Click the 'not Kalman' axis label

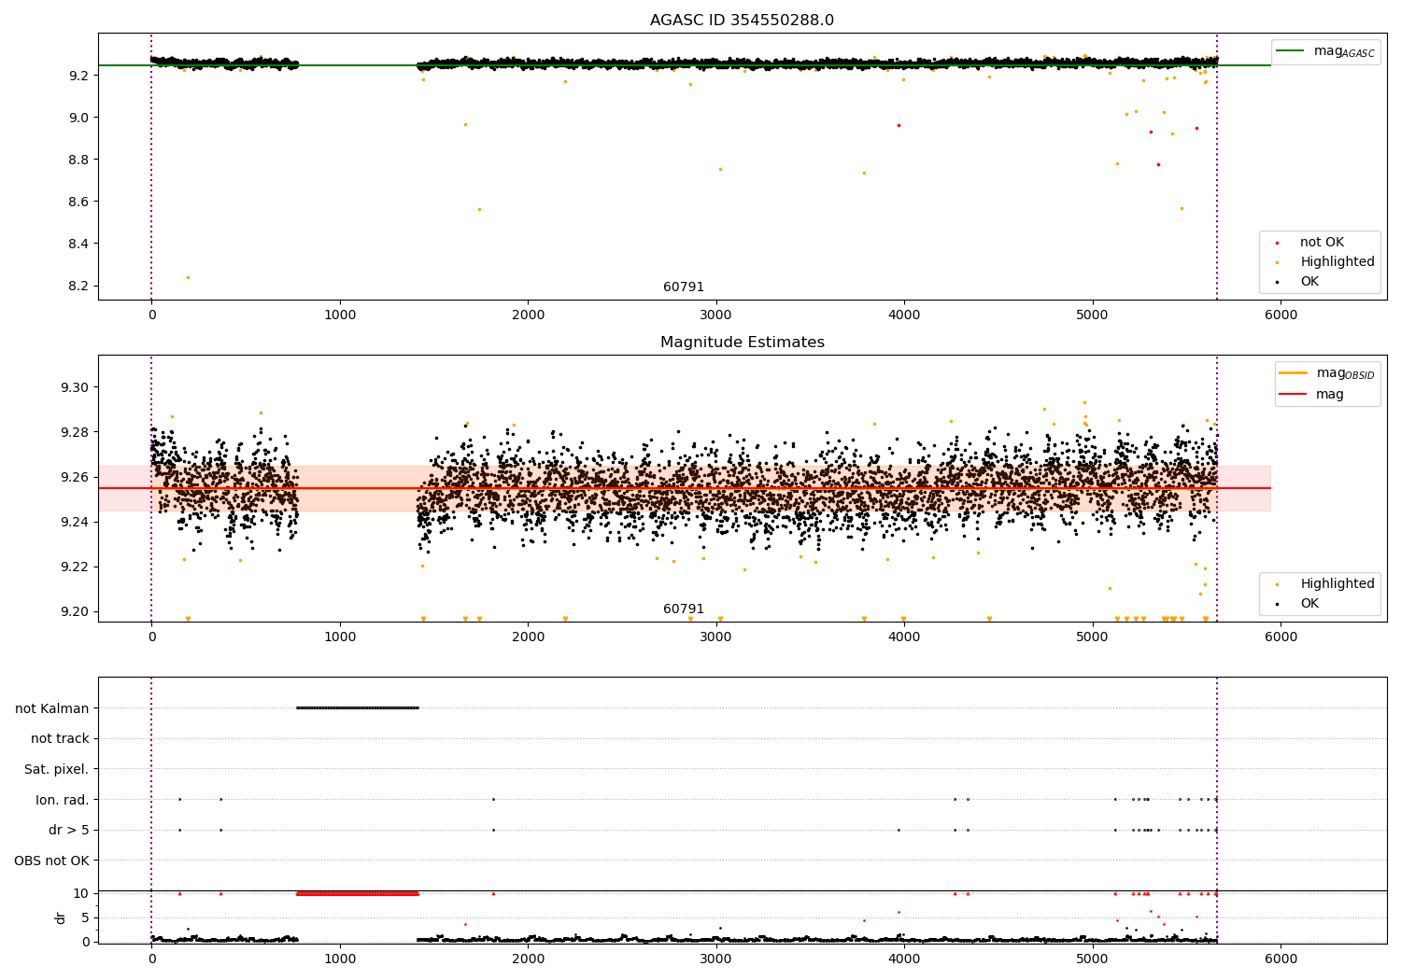52,708
